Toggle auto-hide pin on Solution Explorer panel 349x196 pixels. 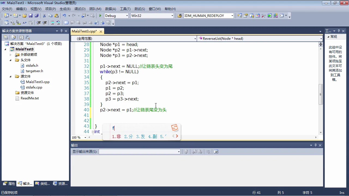(x=62, y=31)
